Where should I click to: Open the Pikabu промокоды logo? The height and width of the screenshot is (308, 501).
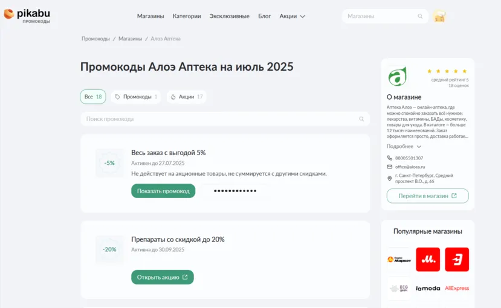(27, 16)
